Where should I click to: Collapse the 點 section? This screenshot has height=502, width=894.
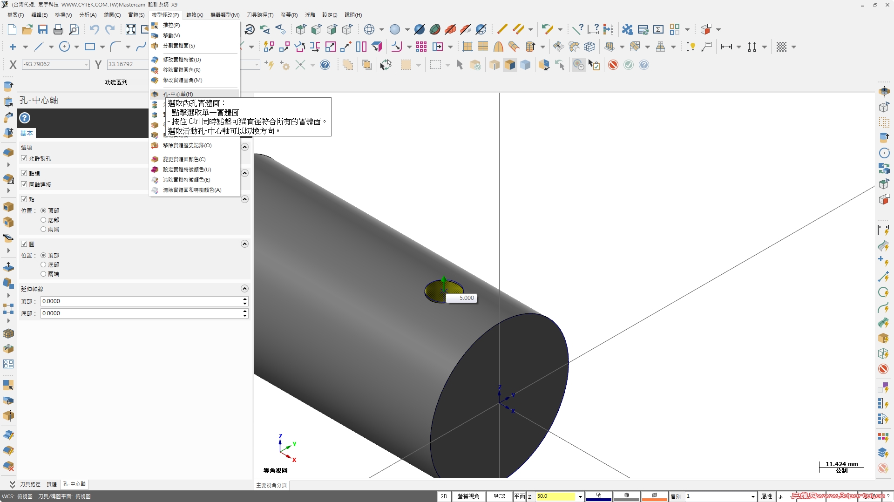[x=244, y=199]
